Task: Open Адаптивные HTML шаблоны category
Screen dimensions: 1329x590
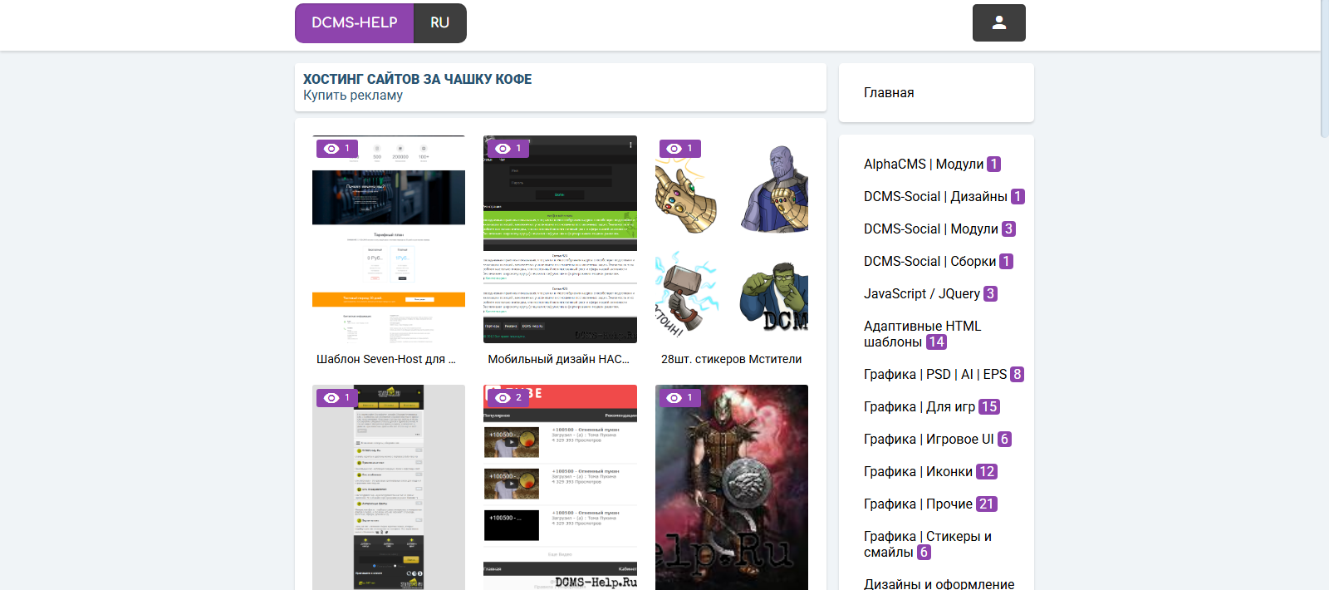Action: point(922,334)
